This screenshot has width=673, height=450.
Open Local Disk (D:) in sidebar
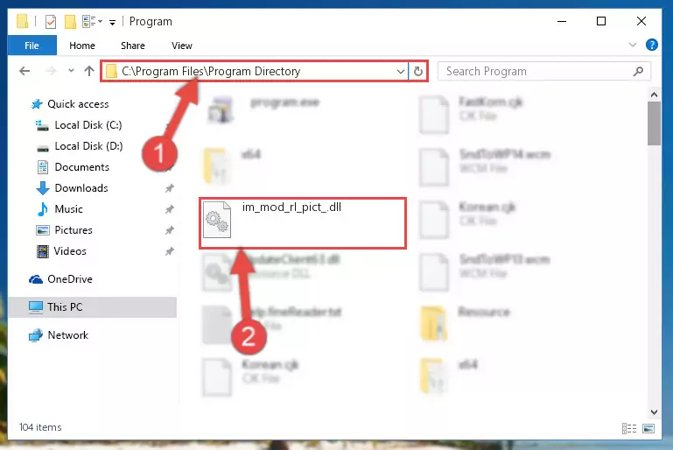coord(88,146)
